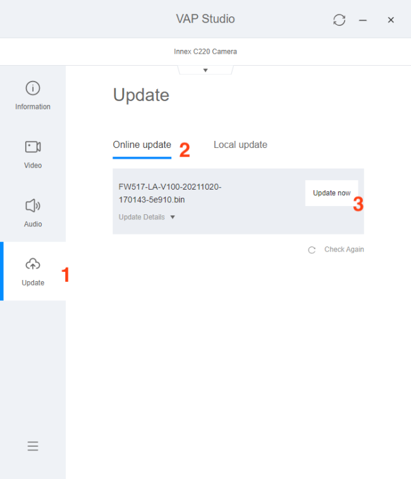Click the Check Again link
Image resolution: width=411 pixels, height=479 pixels.
pyautogui.click(x=344, y=250)
